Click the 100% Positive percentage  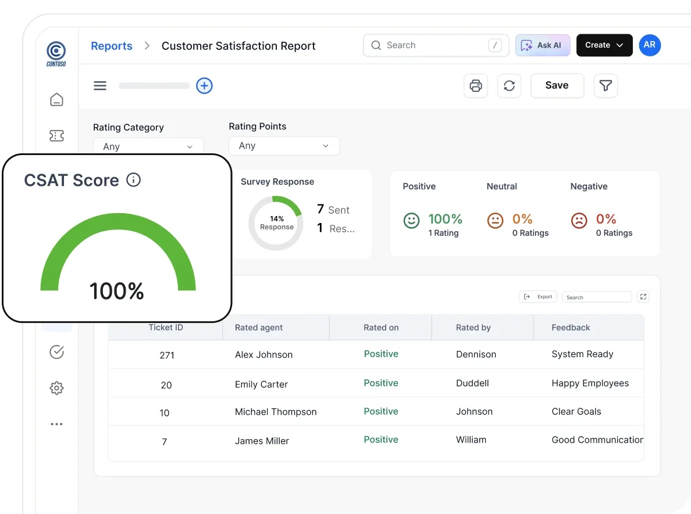(445, 219)
